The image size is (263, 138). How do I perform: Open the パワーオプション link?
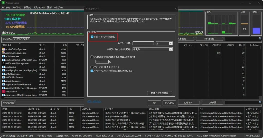coord(94,101)
